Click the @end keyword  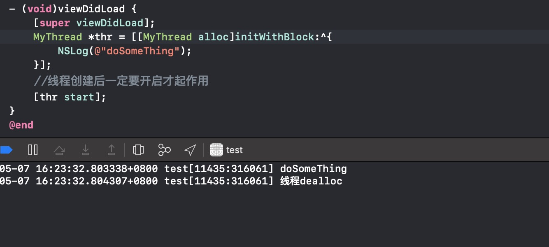(x=21, y=125)
